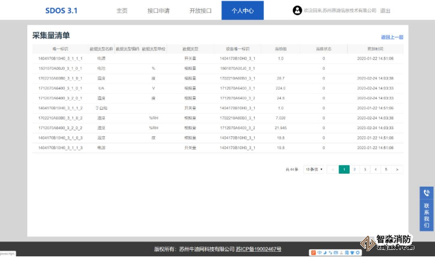
Task: Click the 采集量清单 page heading
Action: [x=51, y=36]
